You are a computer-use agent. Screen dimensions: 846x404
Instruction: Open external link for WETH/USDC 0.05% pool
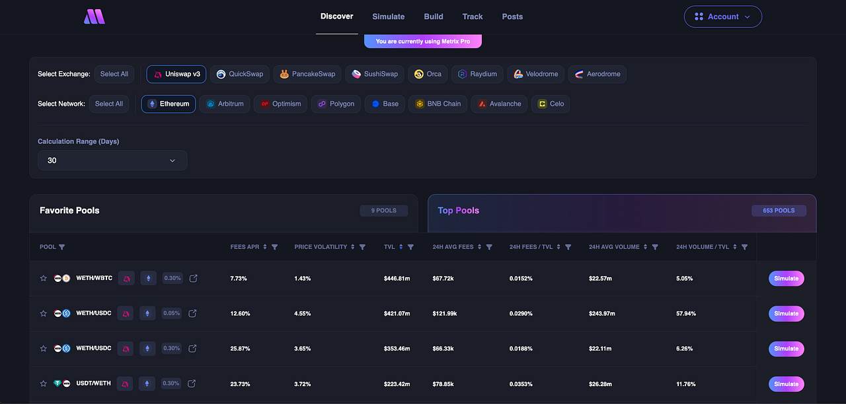pyautogui.click(x=193, y=314)
